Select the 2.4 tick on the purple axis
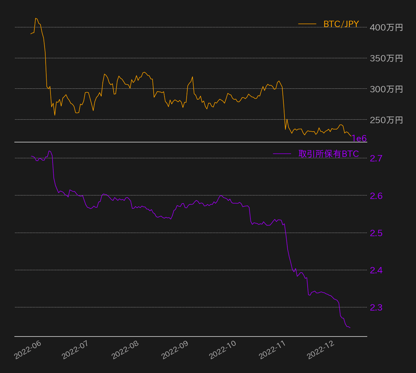 click(x=376, y=270)
